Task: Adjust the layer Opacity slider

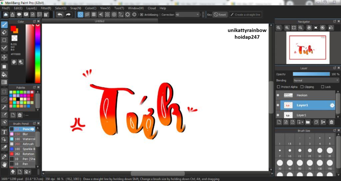Action: [311, 74]
